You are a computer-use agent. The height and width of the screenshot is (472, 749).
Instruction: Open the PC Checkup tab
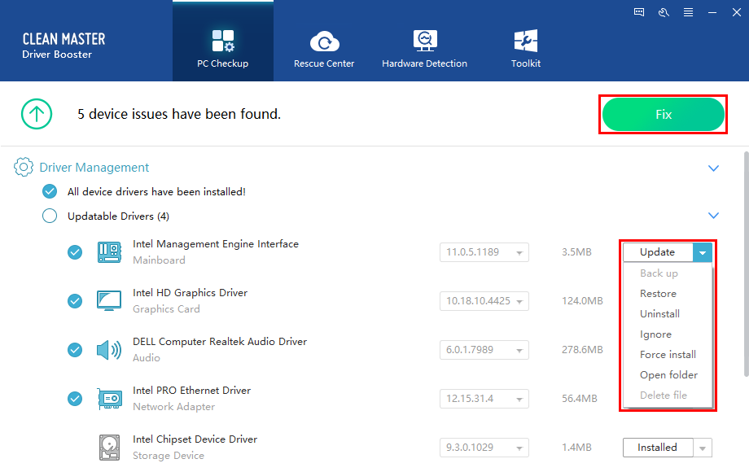pos(222,41)
